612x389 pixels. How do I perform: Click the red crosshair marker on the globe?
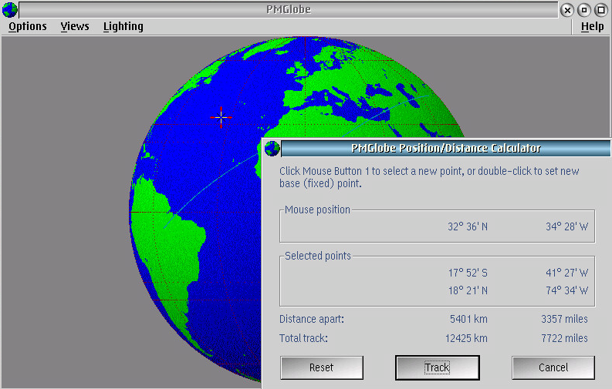221,117
